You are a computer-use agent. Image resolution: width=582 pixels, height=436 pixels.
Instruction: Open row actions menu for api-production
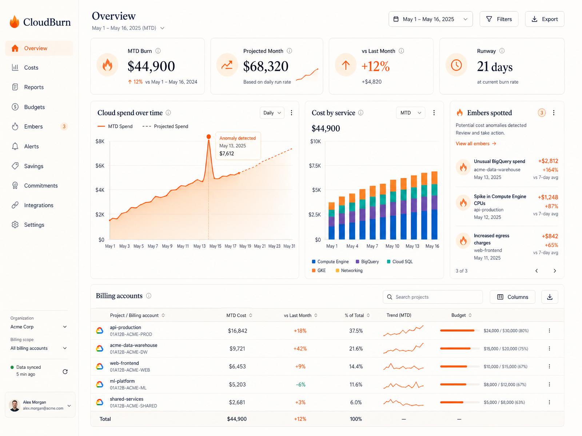(x=549, y=331)
